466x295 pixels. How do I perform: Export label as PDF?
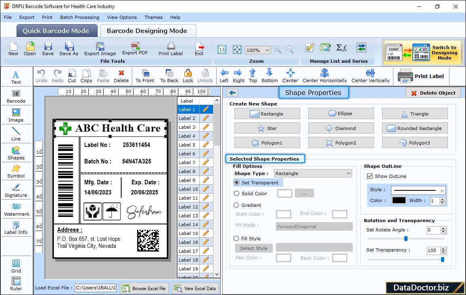pos(135,49)
